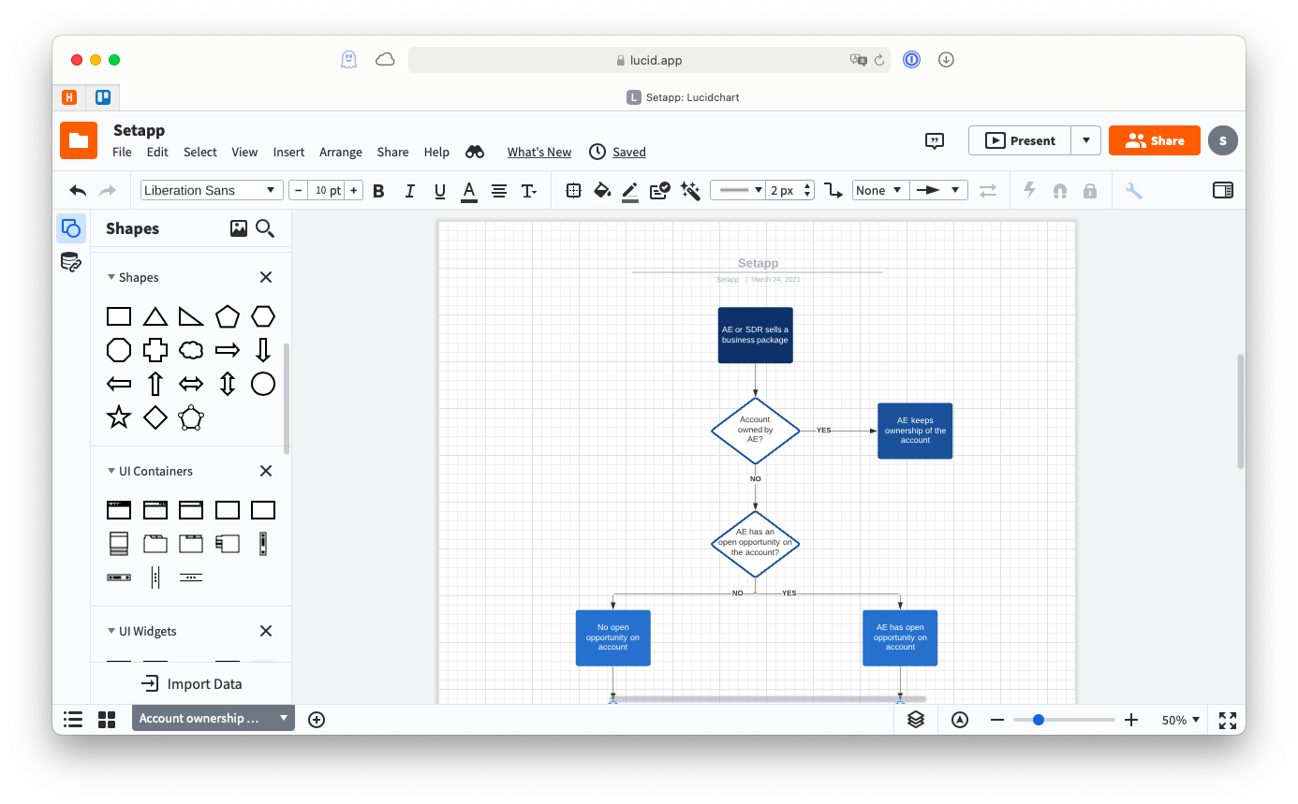
Task: Click the lightning bolt actions icon
Action: coord(1029,191)
